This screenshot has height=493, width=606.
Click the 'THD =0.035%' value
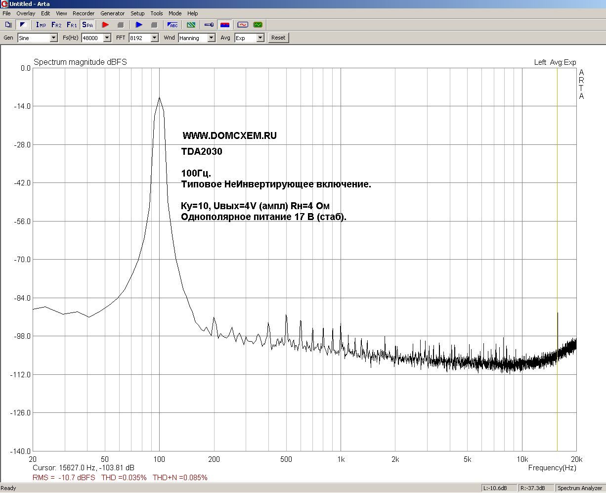click(124, 478)
